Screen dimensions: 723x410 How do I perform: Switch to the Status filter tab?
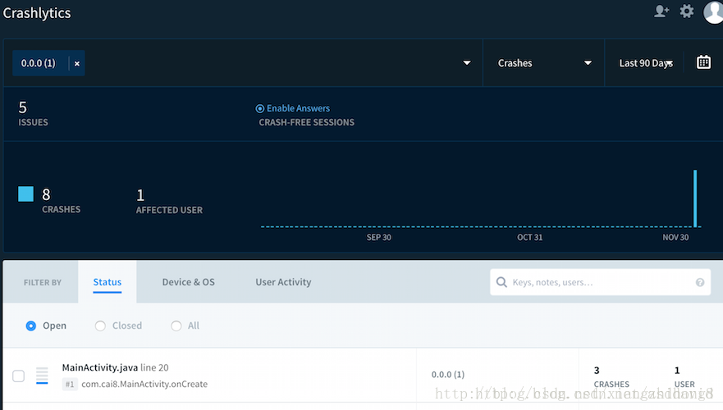108,282
